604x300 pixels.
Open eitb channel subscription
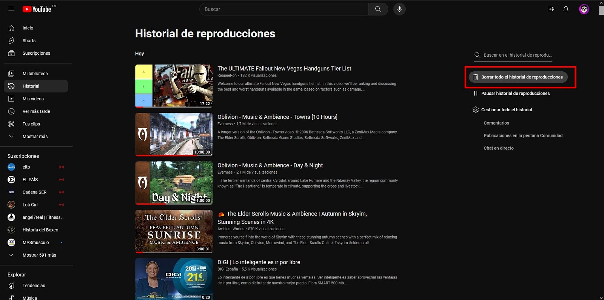point(36,167)
